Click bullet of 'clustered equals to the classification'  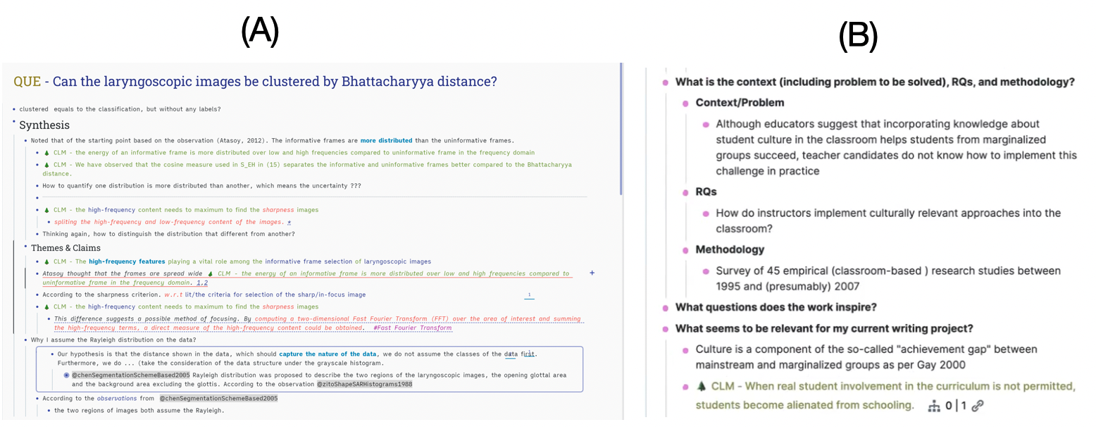coord(14,109)
